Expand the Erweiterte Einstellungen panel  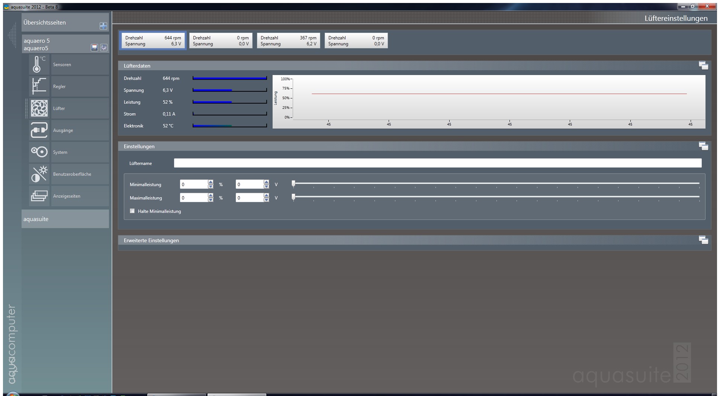pyautogui.click(x=703, y=240)
